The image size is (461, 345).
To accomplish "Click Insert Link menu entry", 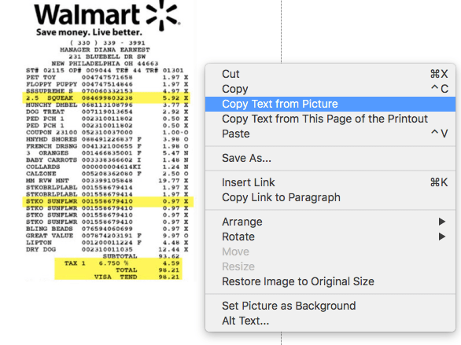I will pyautogui.click(x=330, y=182).
